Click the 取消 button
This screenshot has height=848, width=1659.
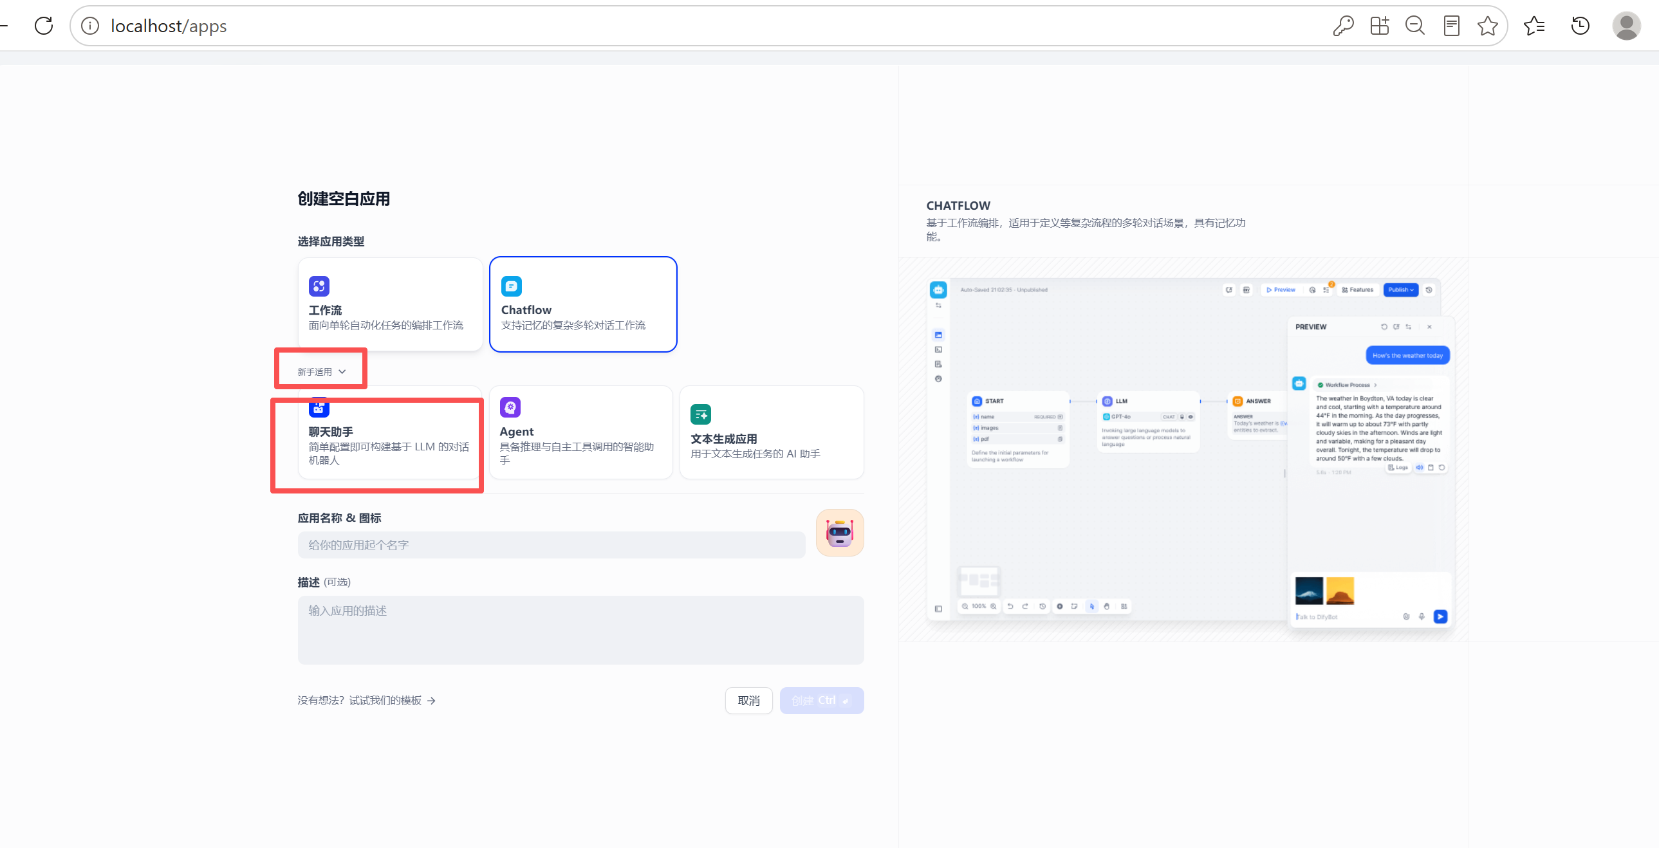pyautogui.click(x=748, y=701)
